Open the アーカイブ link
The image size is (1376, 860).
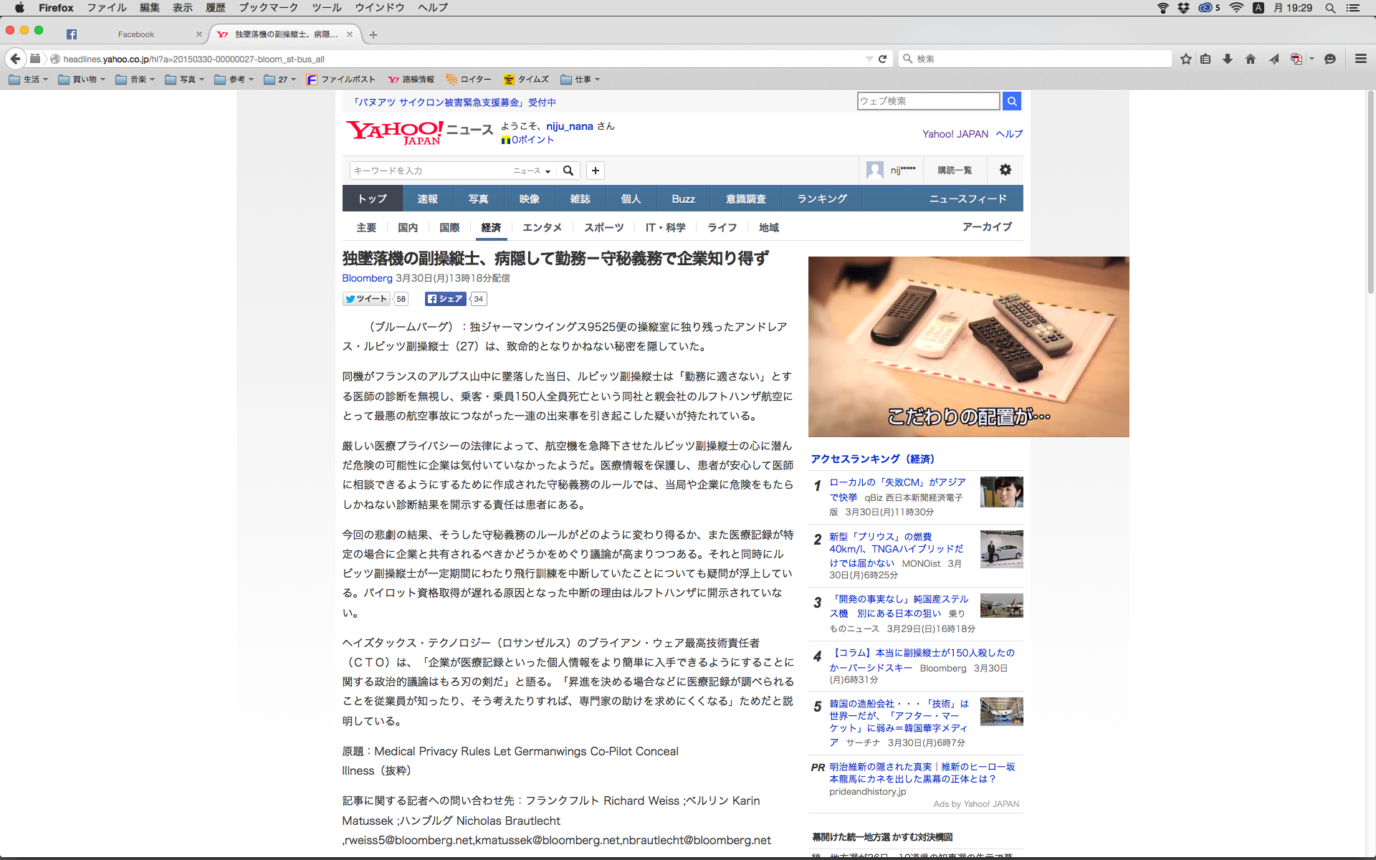coord(987,226)
